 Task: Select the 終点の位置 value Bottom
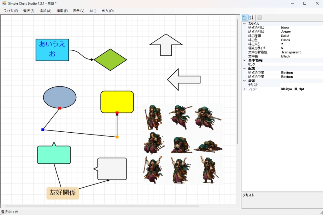[x=302, y=77]
